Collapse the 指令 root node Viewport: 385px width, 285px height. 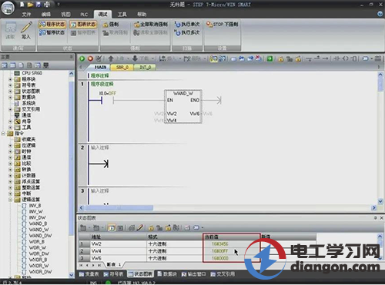coord(3,134)
